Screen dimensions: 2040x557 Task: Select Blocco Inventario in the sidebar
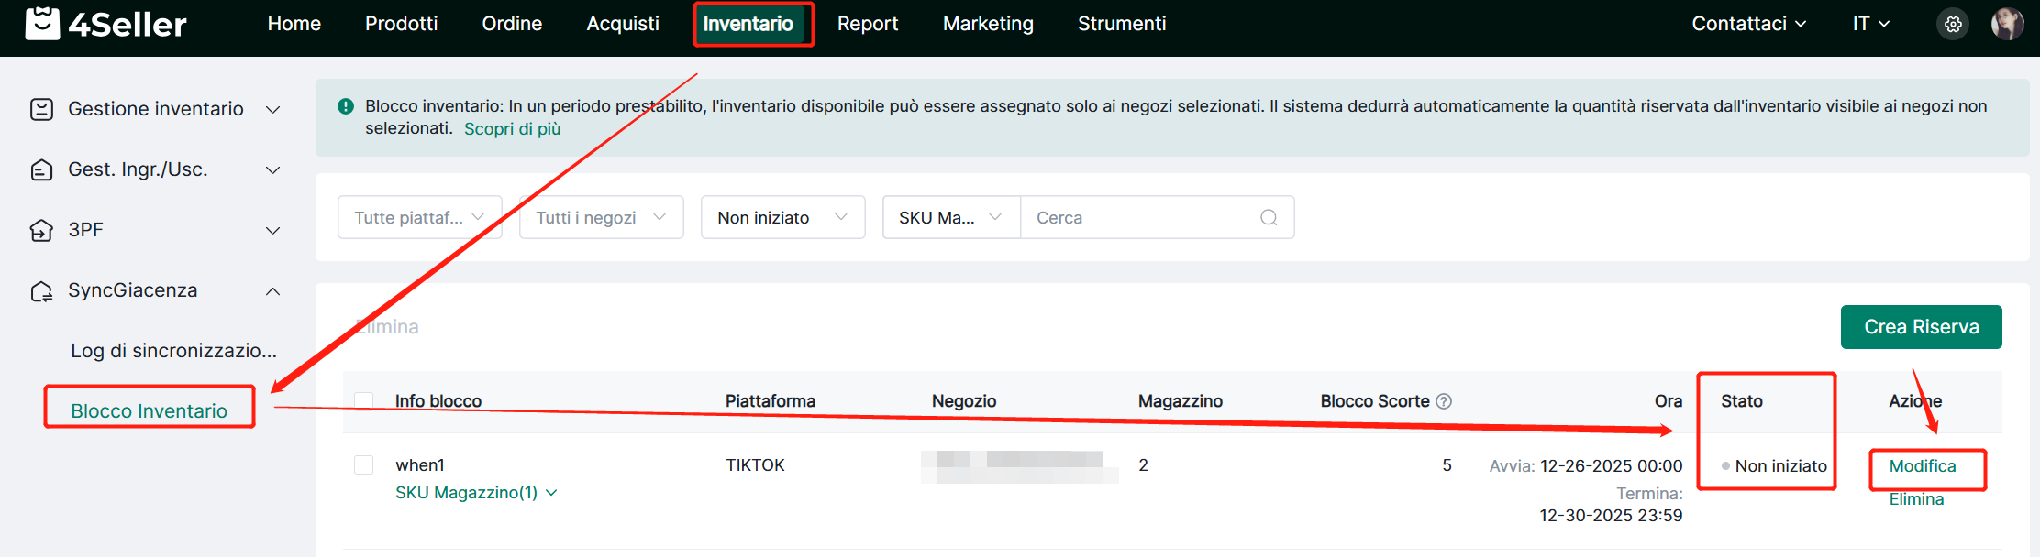(x=149, y=410)
